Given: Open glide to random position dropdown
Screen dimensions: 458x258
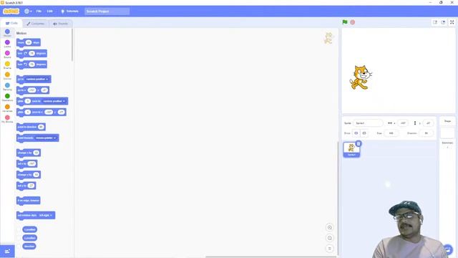Looking at the screenshot, I should 54,101.
